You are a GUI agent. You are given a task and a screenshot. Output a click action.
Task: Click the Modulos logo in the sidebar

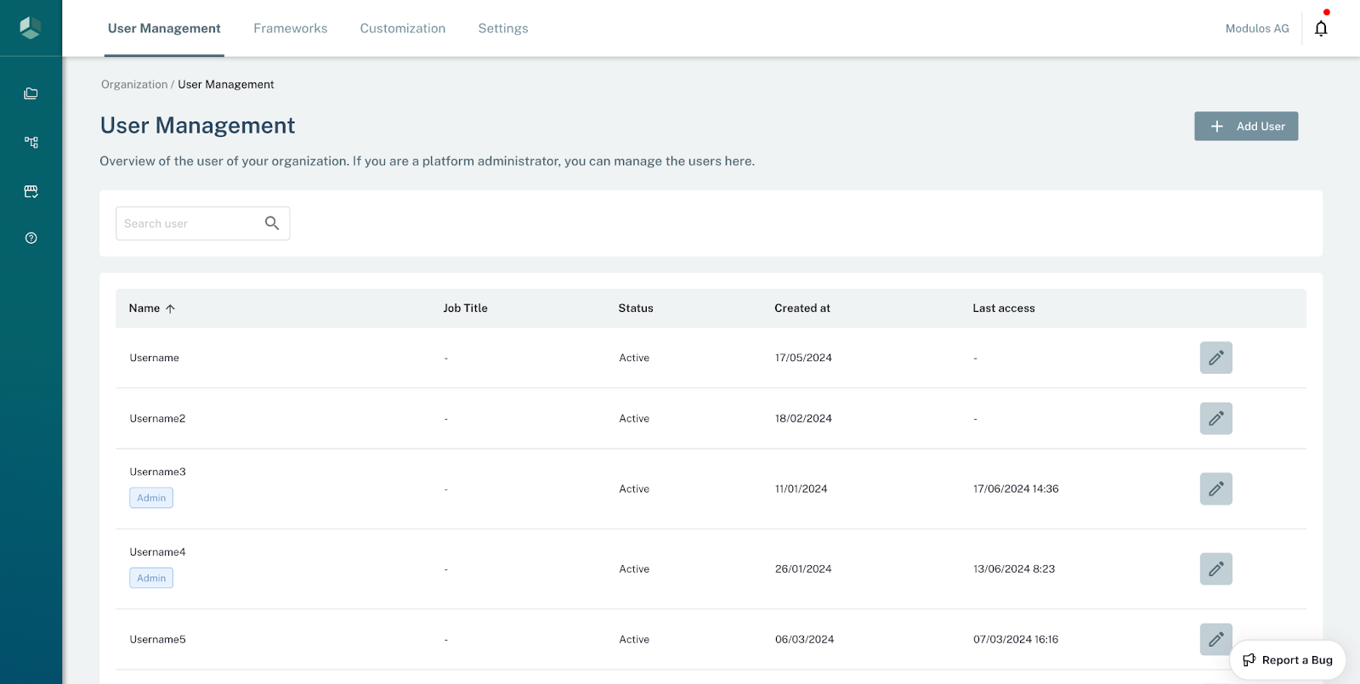(x=31, y=28)
